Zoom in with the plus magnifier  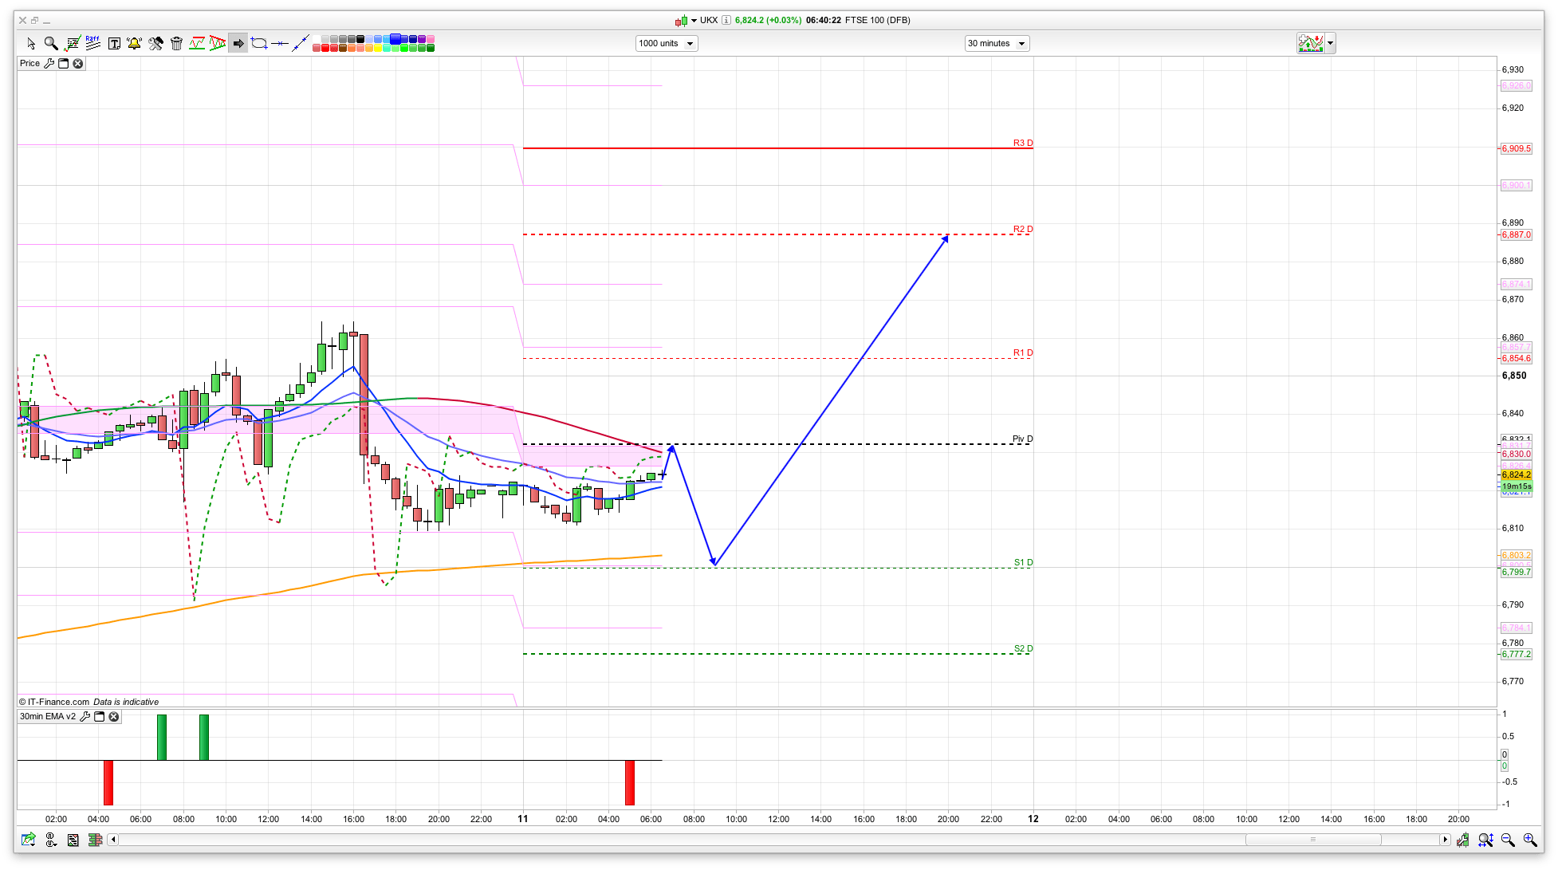(1530, 840)
